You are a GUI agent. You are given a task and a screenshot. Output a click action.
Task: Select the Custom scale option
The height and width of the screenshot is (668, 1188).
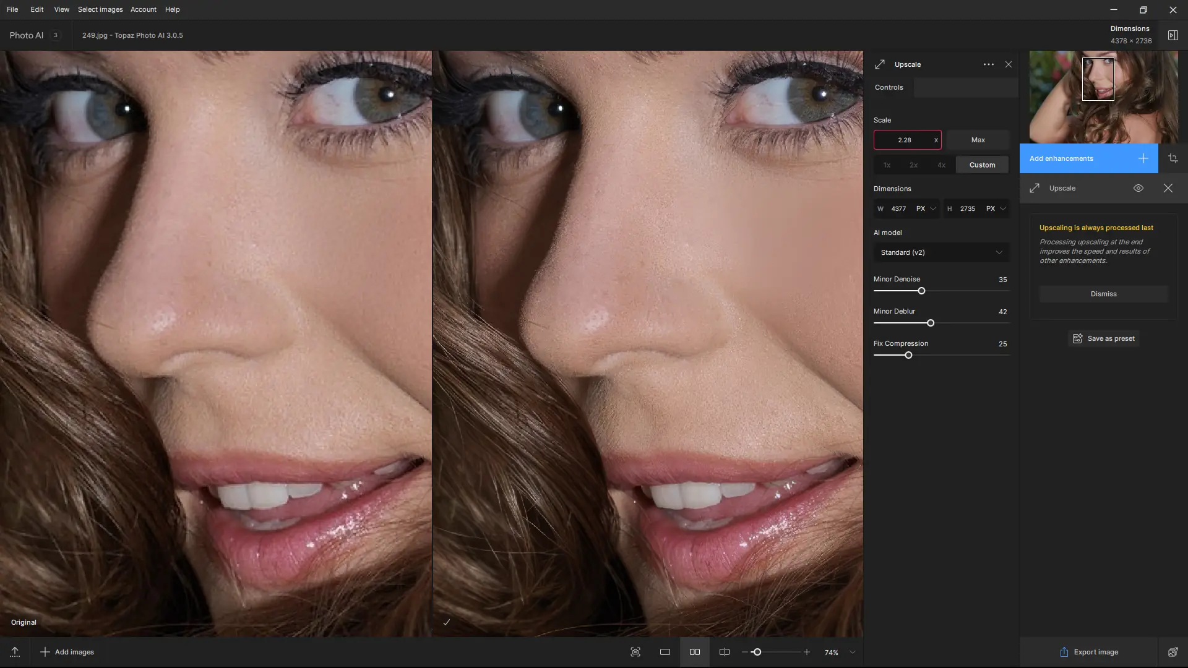pos(982,165)
